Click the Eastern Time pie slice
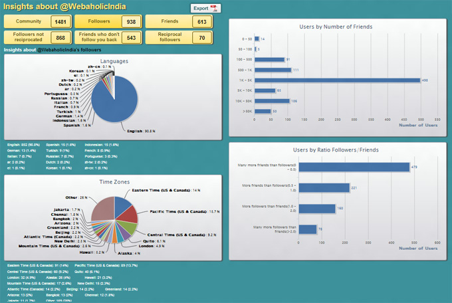This screenshot has width=452, height=303. click(x=122, y=205)
